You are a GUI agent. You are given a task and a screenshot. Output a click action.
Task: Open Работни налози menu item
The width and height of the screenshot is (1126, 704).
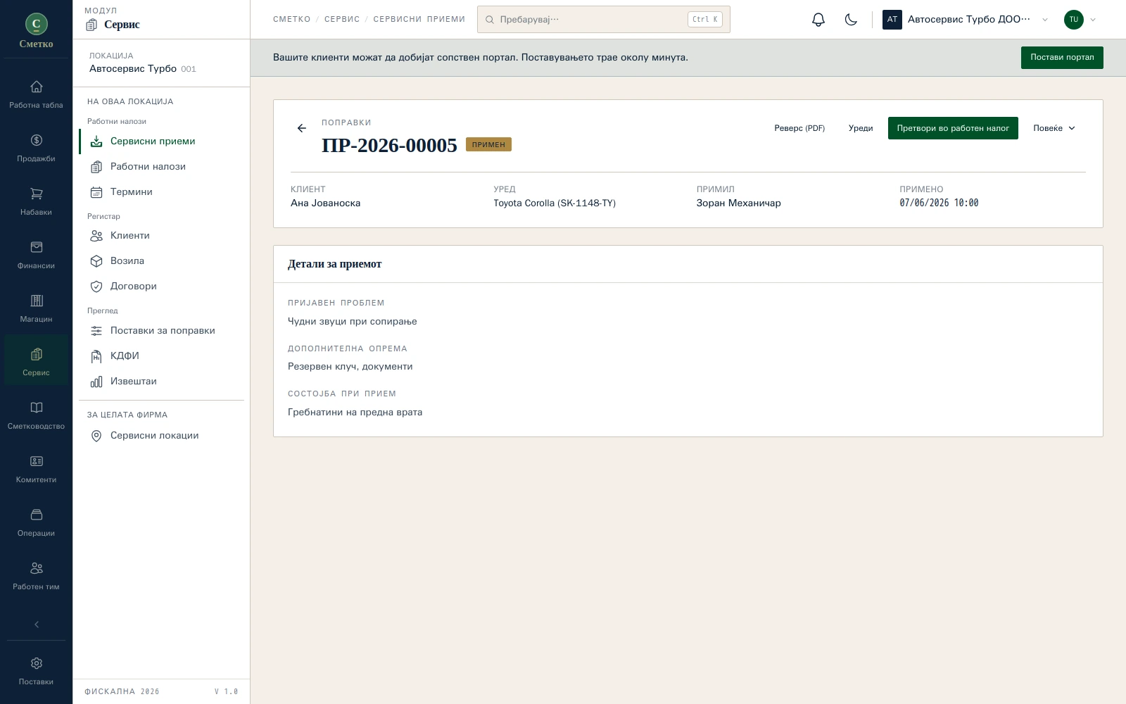click(x=162, y=166)
